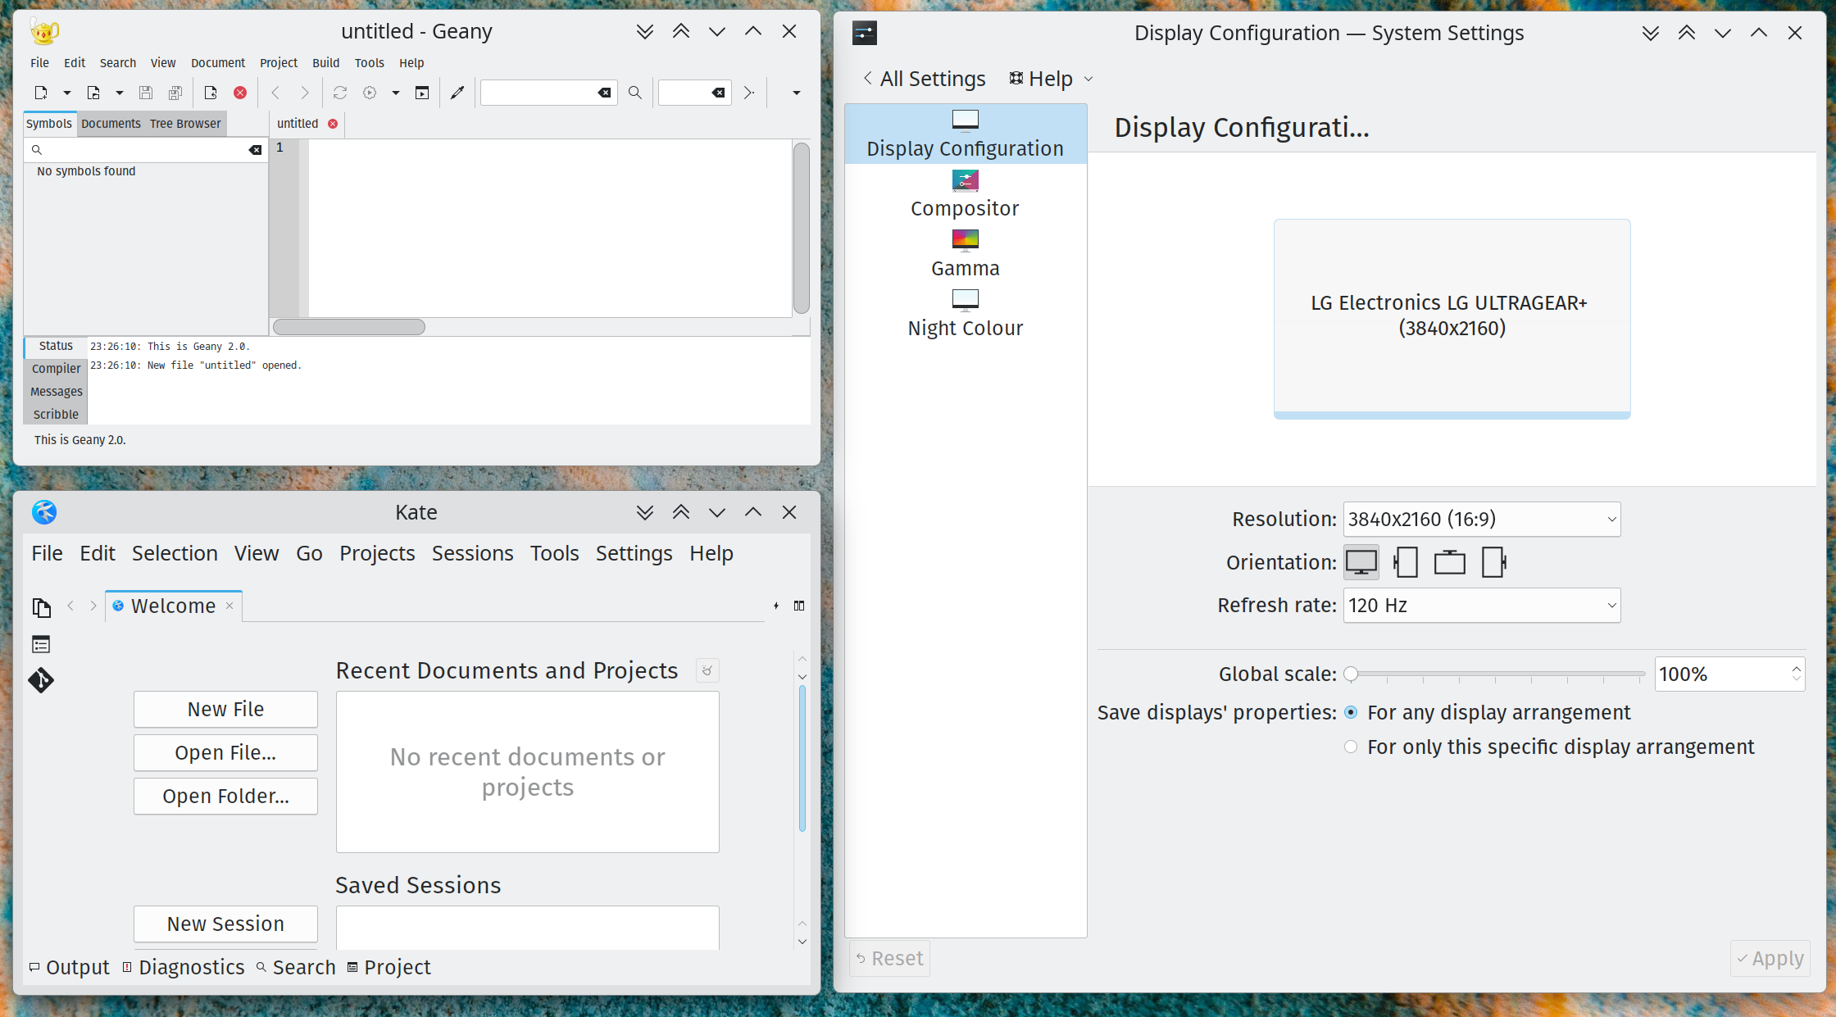This screenshot has width=1836, height=1017.
Task: Open Compositor settings icon
Action: click(x=966, y=180)
